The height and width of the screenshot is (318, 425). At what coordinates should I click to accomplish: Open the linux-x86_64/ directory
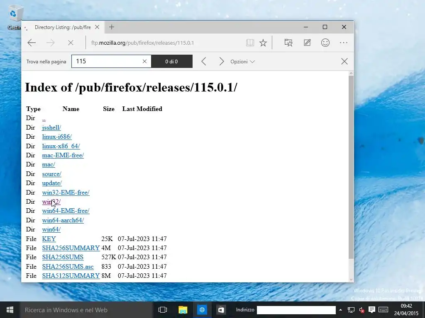pyautogui.click(x=61, y=146)
